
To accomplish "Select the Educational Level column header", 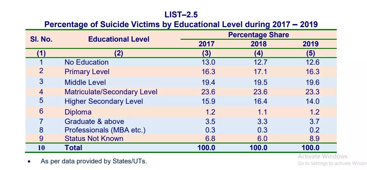I will (x=119, y=39).
